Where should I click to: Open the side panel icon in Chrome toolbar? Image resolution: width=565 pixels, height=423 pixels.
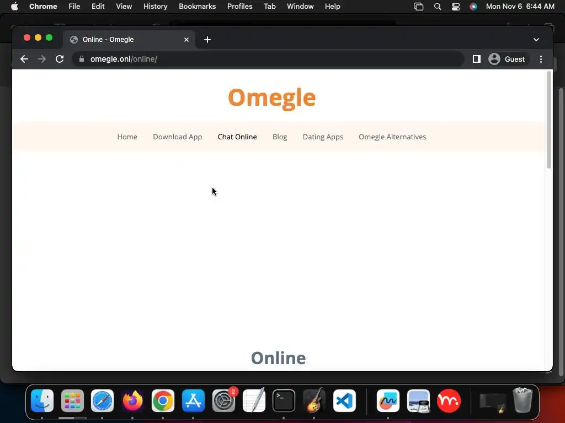tap(476, 59)
